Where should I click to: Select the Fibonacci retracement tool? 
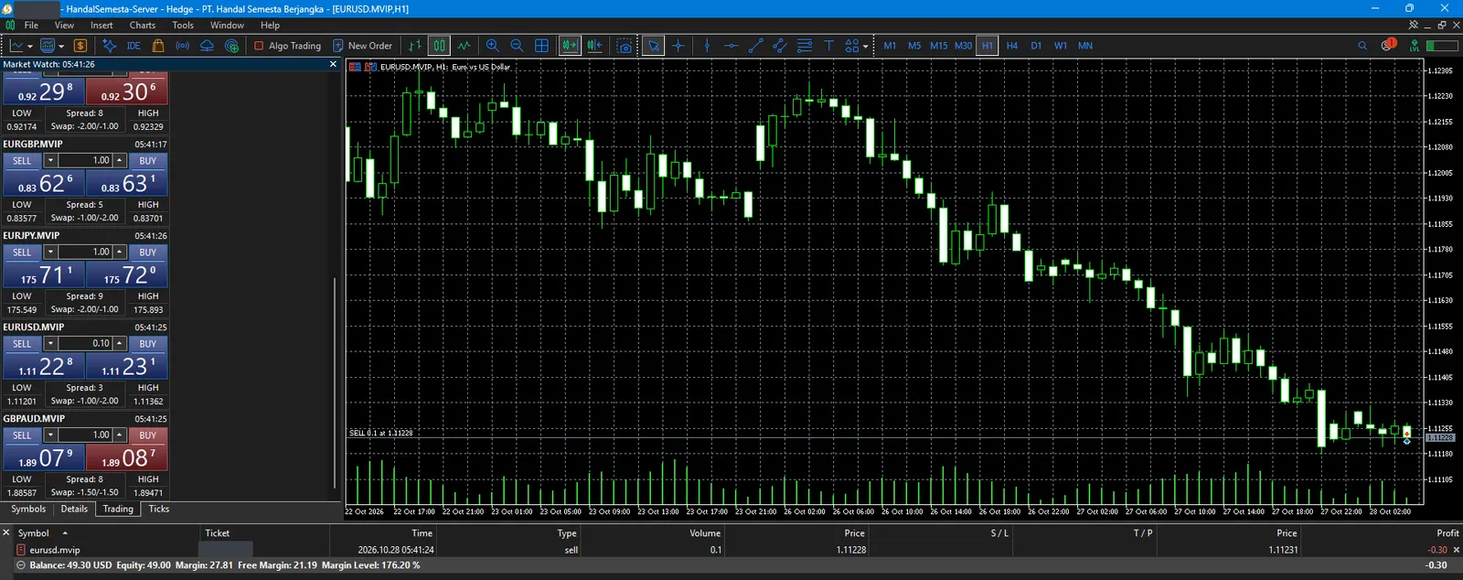805,46
